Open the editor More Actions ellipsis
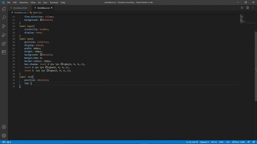Viewport: 257px width, 144px height. [253, 8]
